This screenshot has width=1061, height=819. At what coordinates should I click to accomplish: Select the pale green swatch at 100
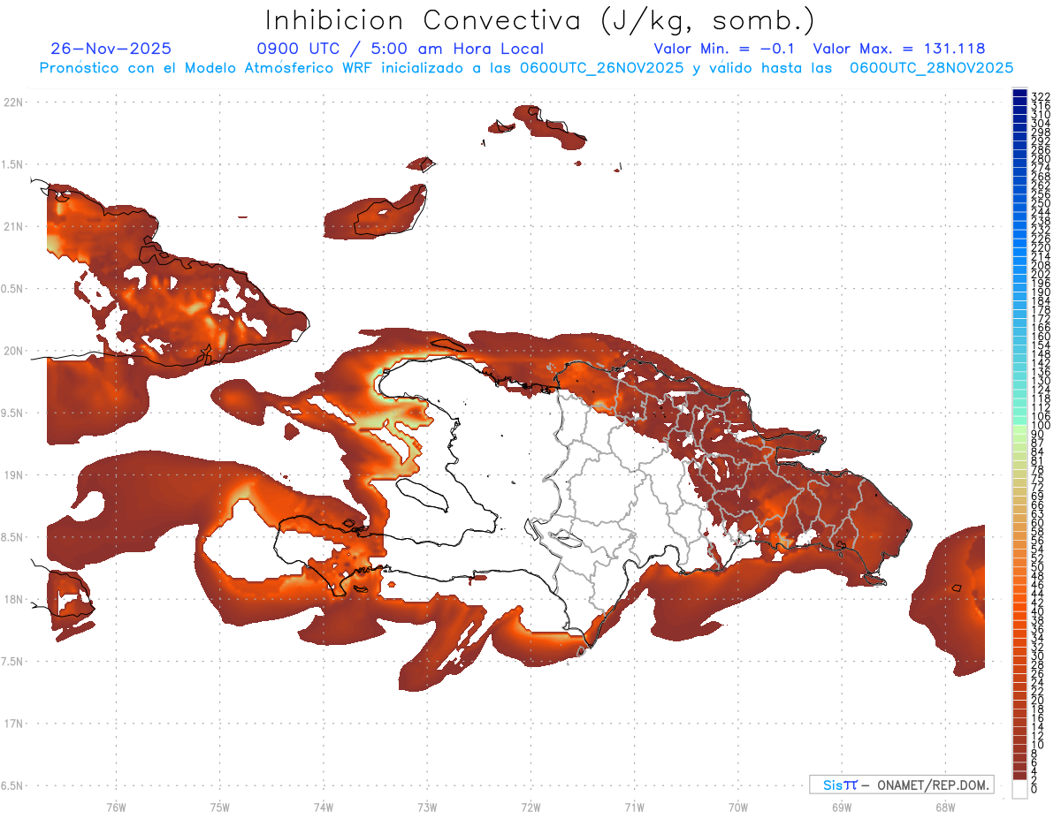point(1019,430)
